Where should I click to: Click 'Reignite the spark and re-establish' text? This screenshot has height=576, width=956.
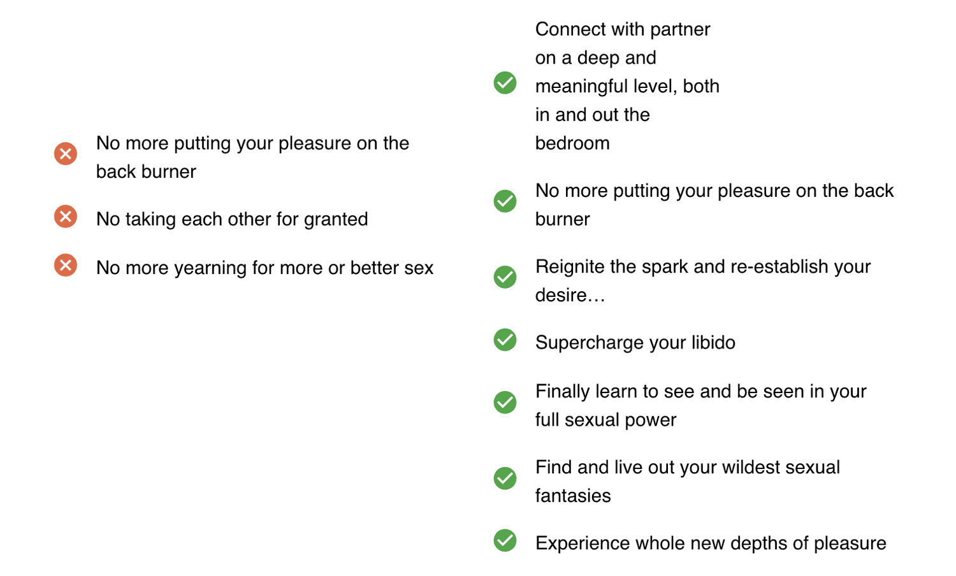[x=702, y=267]
